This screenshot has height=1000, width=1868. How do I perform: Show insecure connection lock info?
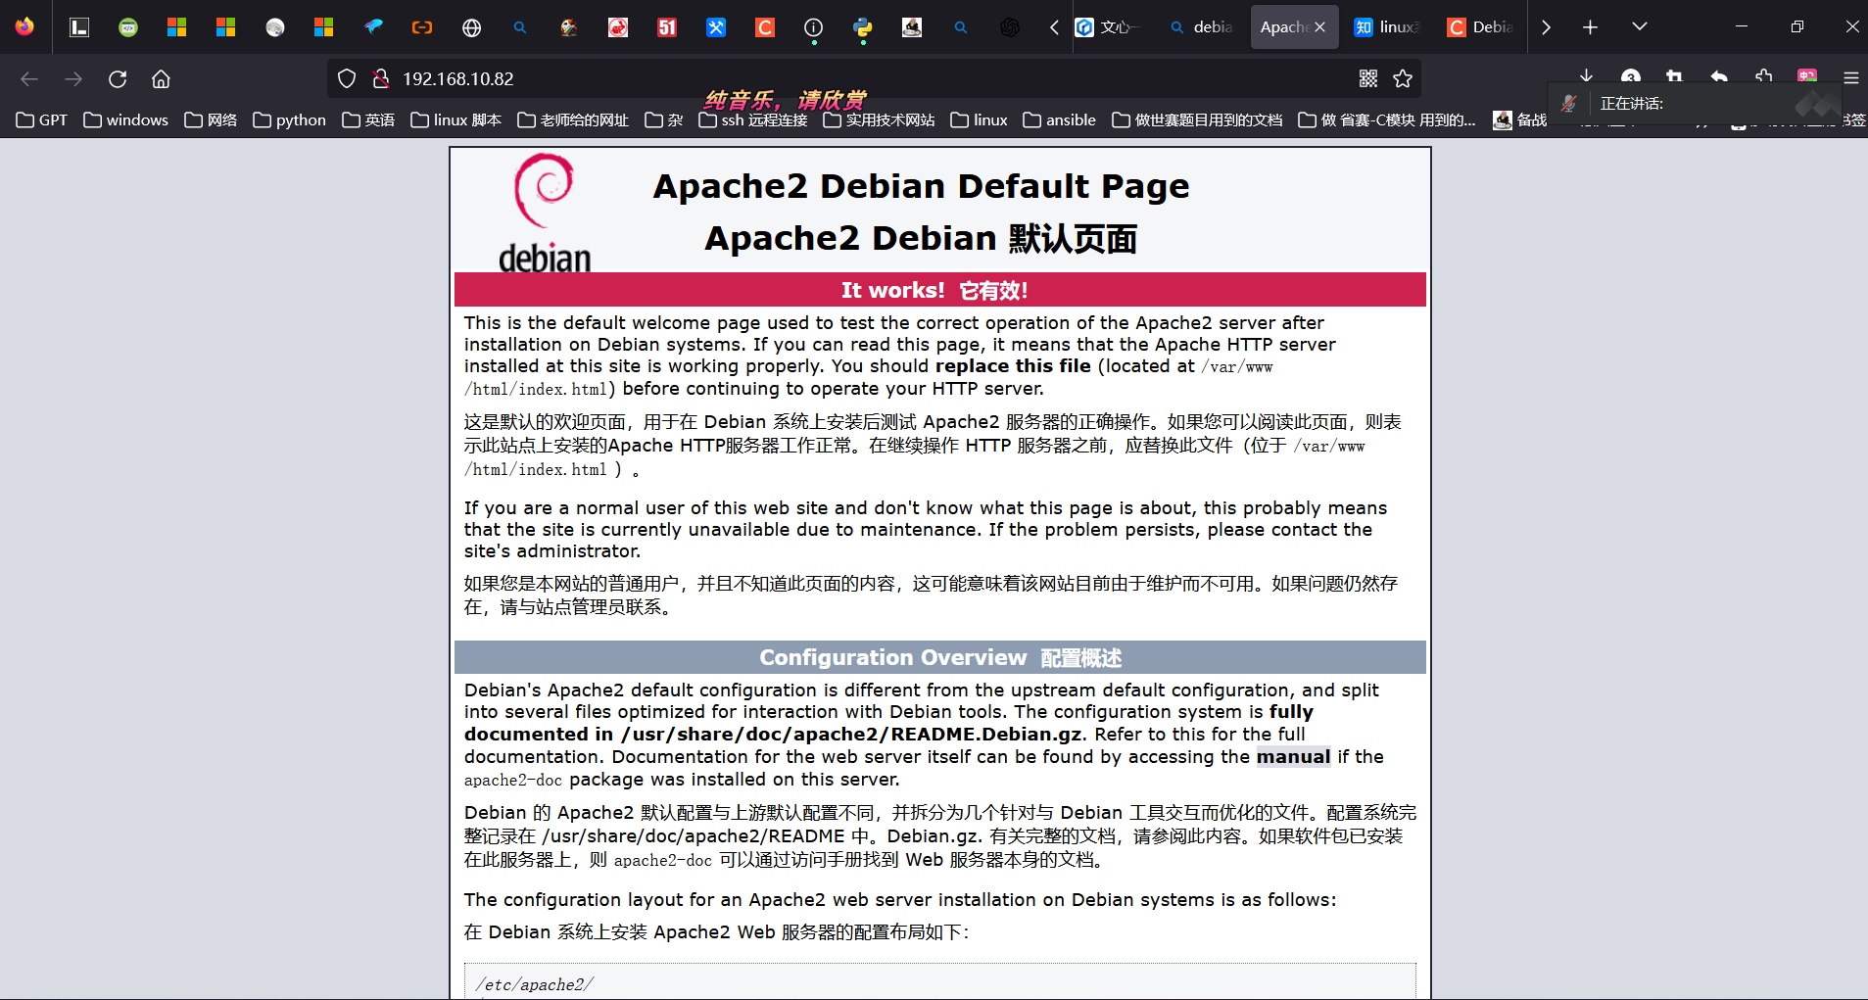[381, 79]
